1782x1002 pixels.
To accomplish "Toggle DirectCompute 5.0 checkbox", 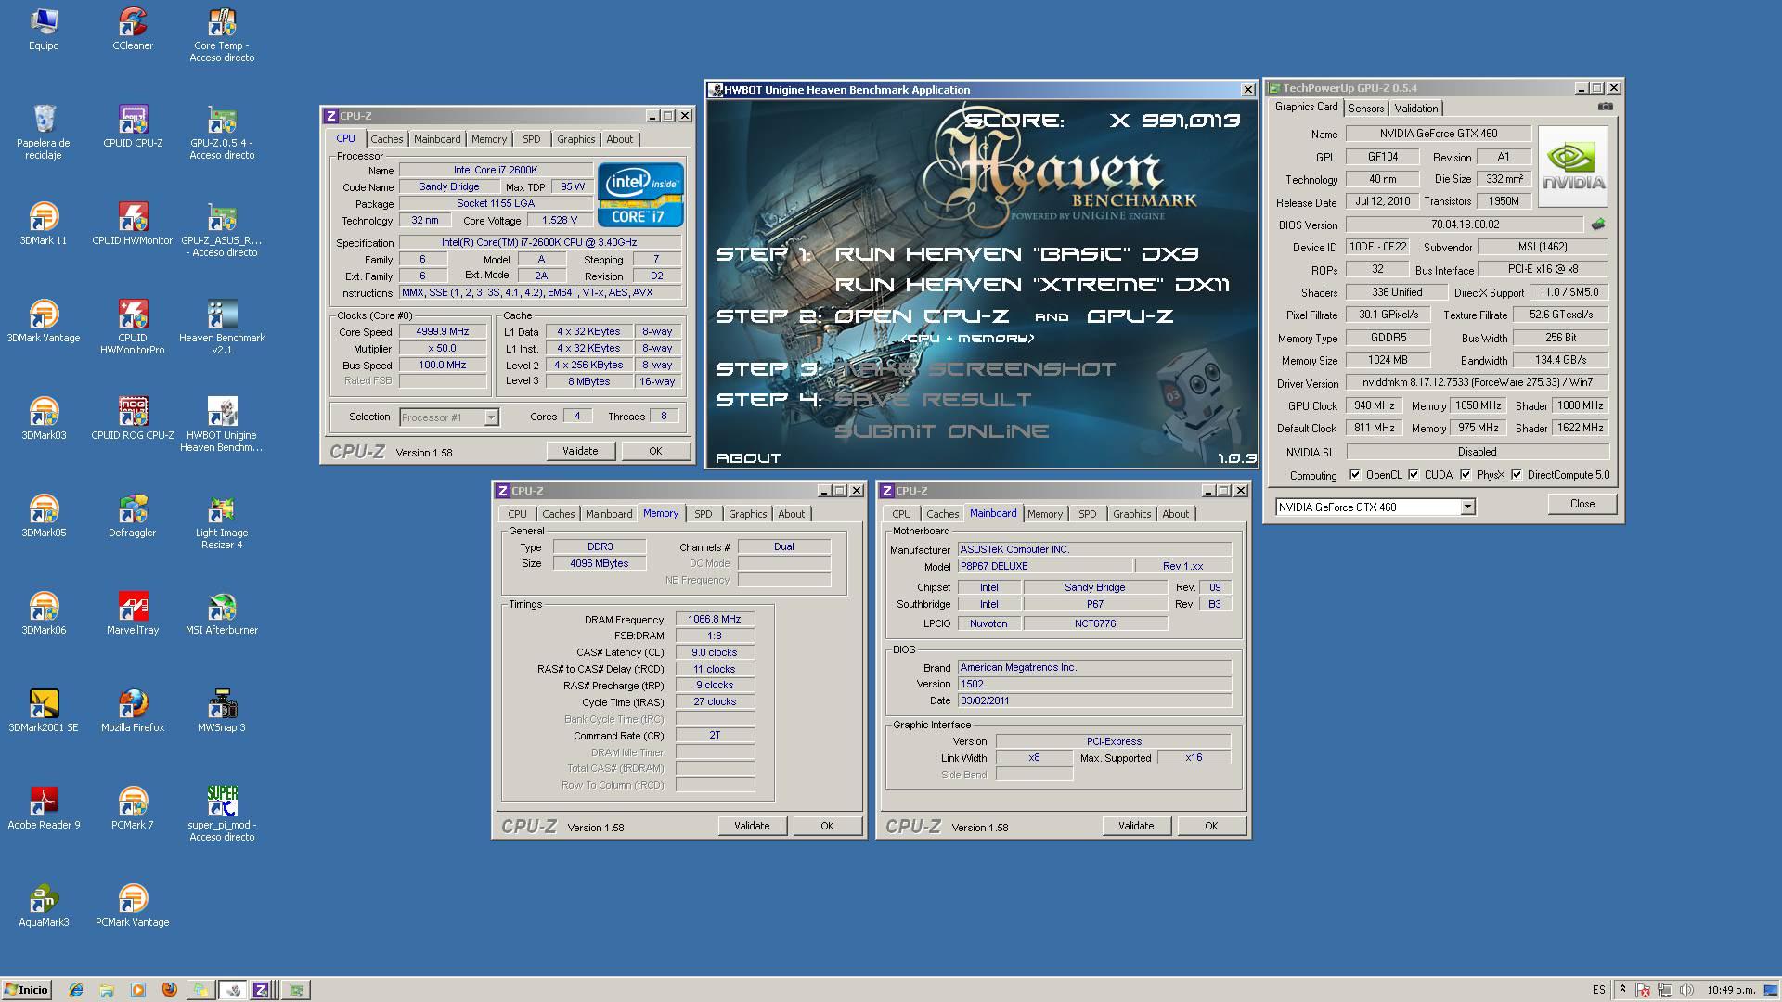I will [x=1517, y=474].
